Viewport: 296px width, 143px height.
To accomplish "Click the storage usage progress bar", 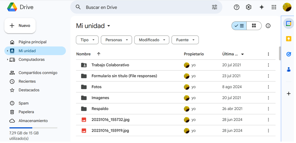I will [x=33, y=128].
